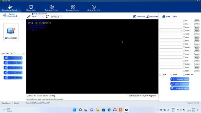Check the SN checkbox
Viewport: 201px width, 113px height.
click(184, 20)
